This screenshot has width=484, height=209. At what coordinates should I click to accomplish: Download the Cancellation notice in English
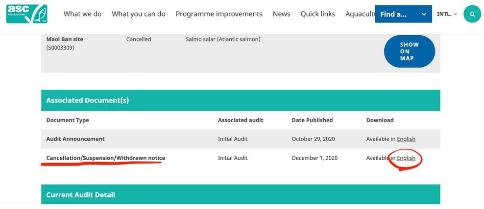point(406,158)
